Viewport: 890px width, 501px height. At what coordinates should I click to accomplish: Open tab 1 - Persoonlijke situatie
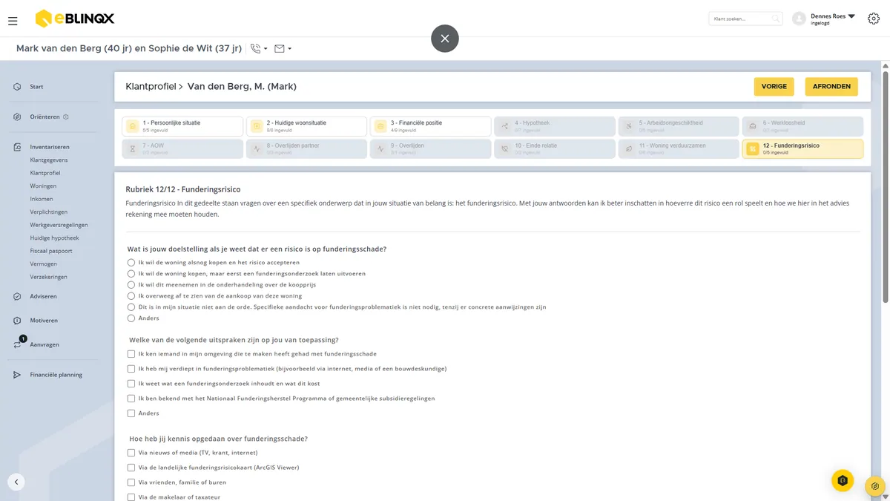[x=182, y=126]
